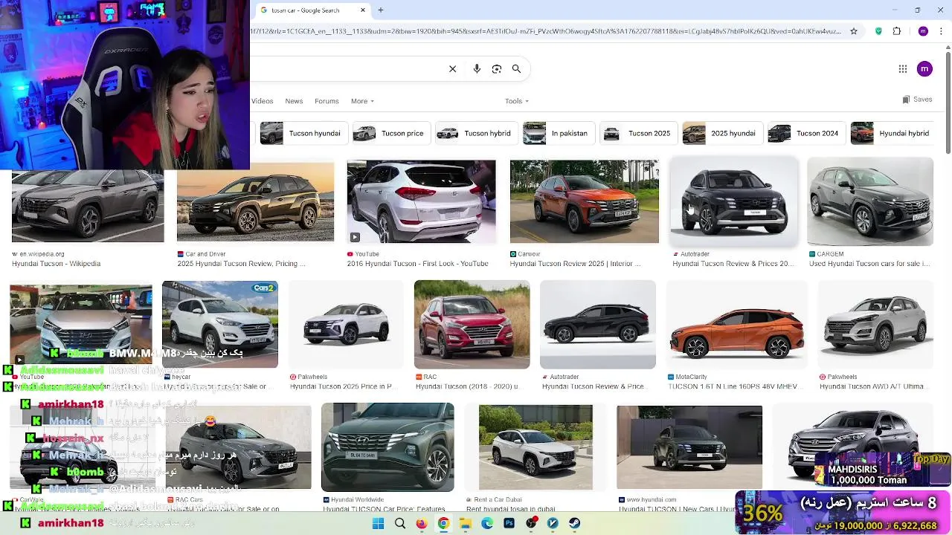Launch Firefox from the taskbar

pos(422,523)
